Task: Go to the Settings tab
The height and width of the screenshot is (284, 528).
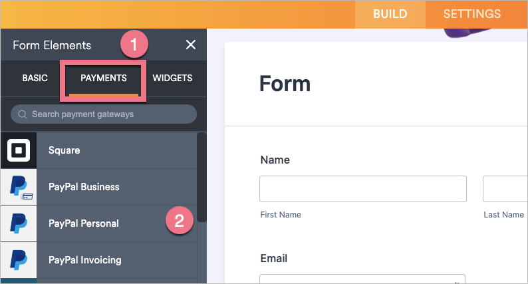Action: (x=471, y=14)
